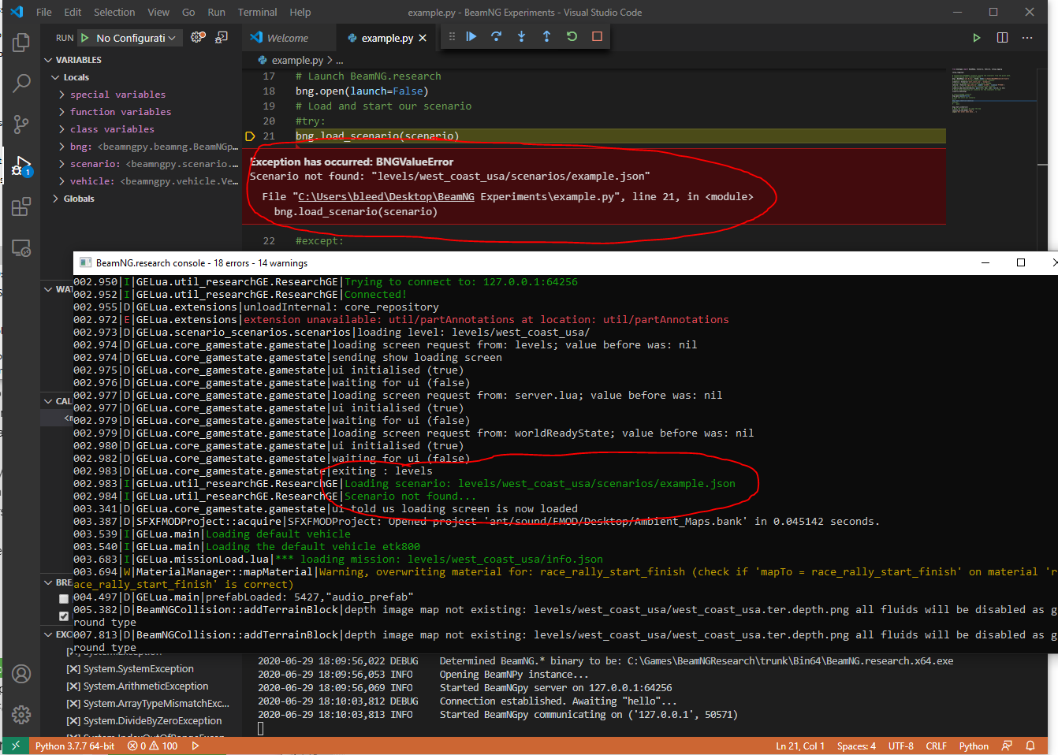Click the breakpoint marker beside line 21

[x=250, y=136]
